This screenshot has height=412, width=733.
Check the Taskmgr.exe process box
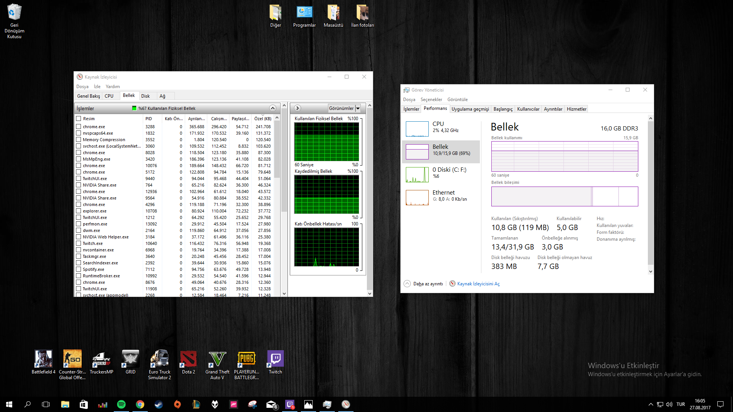[79, 256]
